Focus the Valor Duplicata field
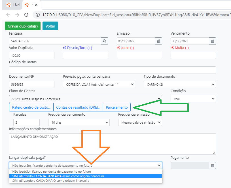Image resolution: width=231 pixels, height=188 pixels. (x=31, y=56)
